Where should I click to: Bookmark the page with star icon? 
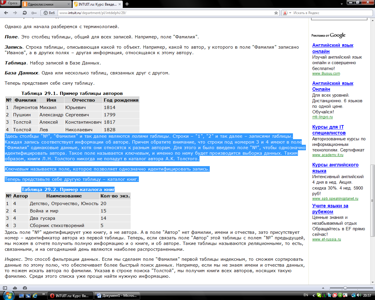[x=276, y=13]
